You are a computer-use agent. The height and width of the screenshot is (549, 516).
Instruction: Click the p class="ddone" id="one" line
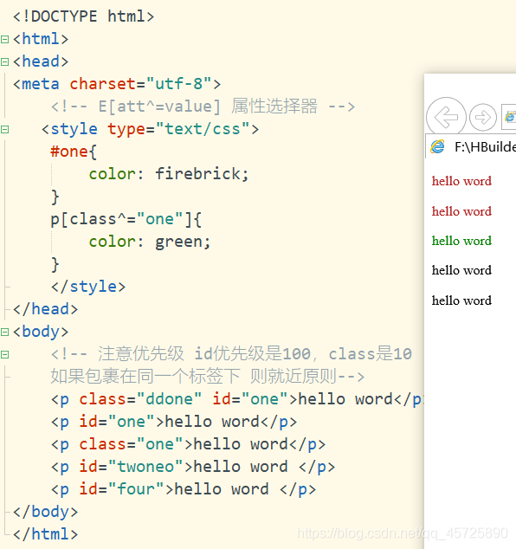[x=237, y=399]
